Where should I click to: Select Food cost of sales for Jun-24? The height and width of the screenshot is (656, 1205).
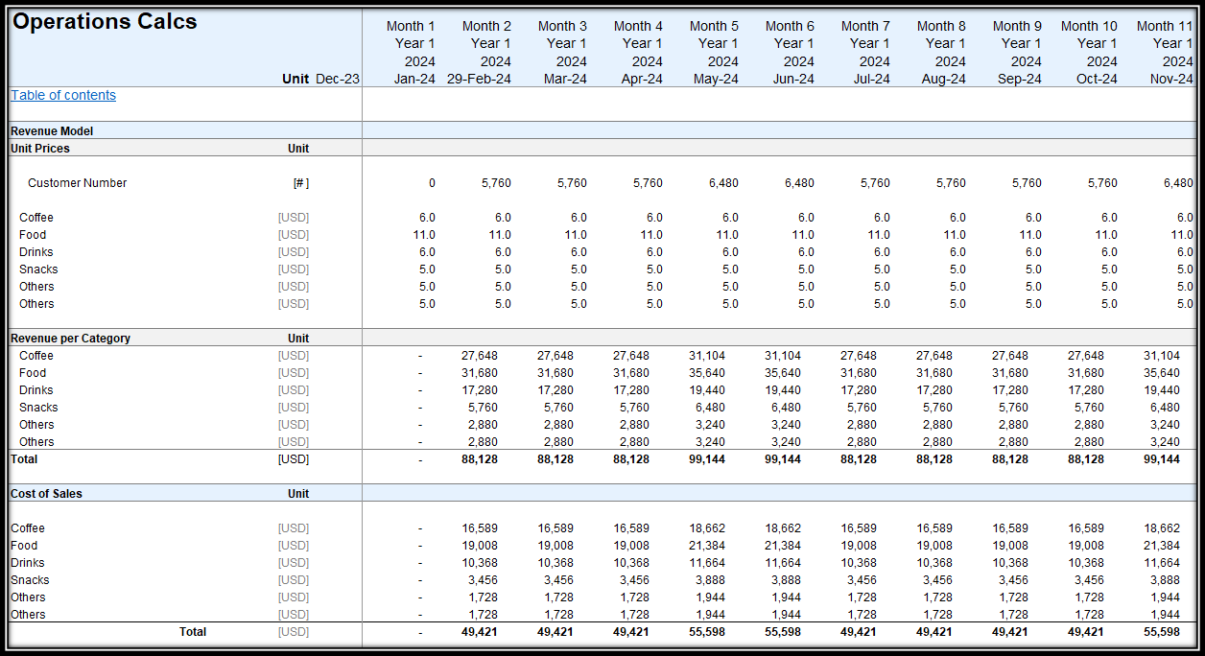click(784, 546)
